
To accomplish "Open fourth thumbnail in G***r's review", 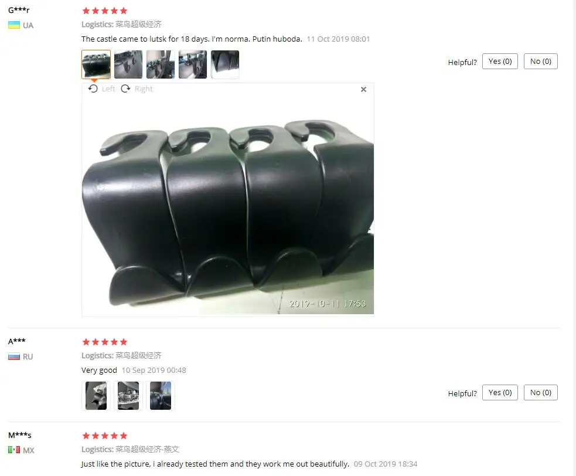I will click(193, 64).
